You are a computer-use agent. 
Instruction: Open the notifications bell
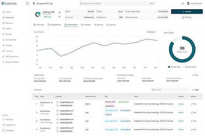coord(182,3)
